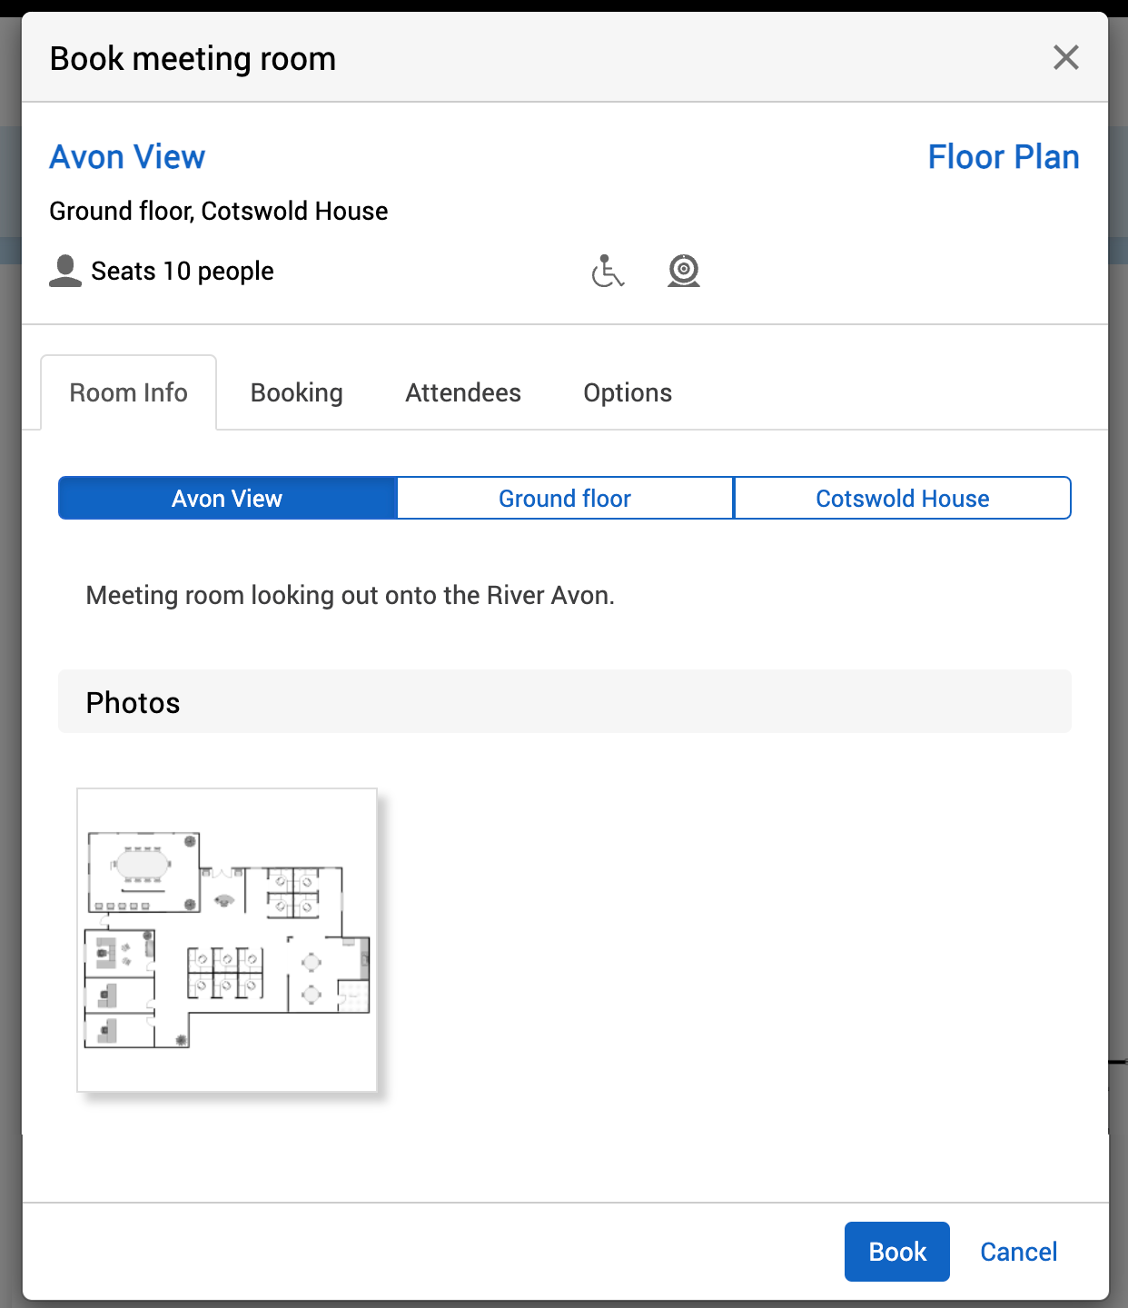Click the Avon View room title link
Image resolution: width=1128 pixels, height=1308 pixels.
(127, 157)
